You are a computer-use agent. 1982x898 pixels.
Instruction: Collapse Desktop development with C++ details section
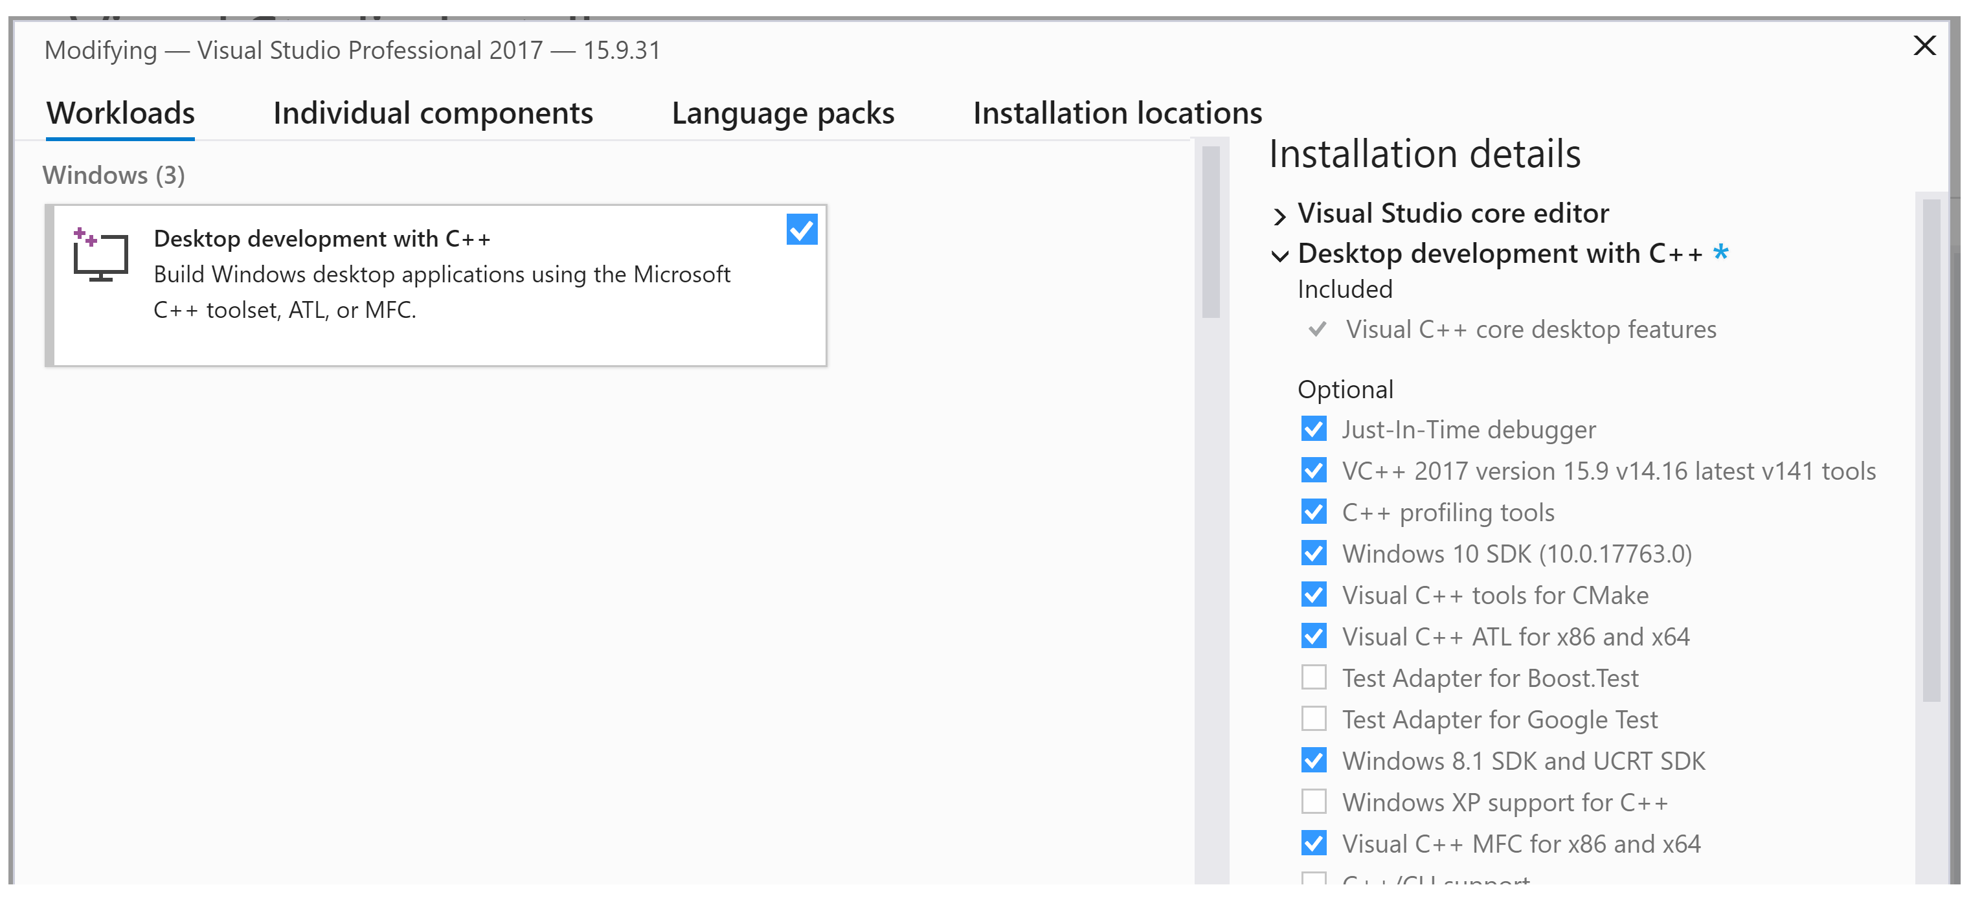tap(1279, 256)
